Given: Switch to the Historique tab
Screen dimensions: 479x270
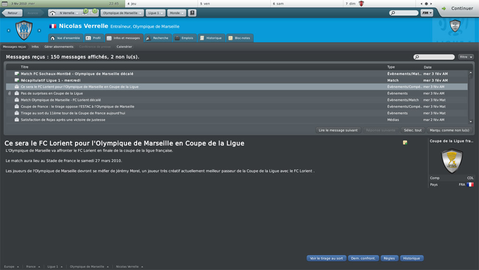Looking at the screenshot, I should pyautogui.click(x=211, y=38).
